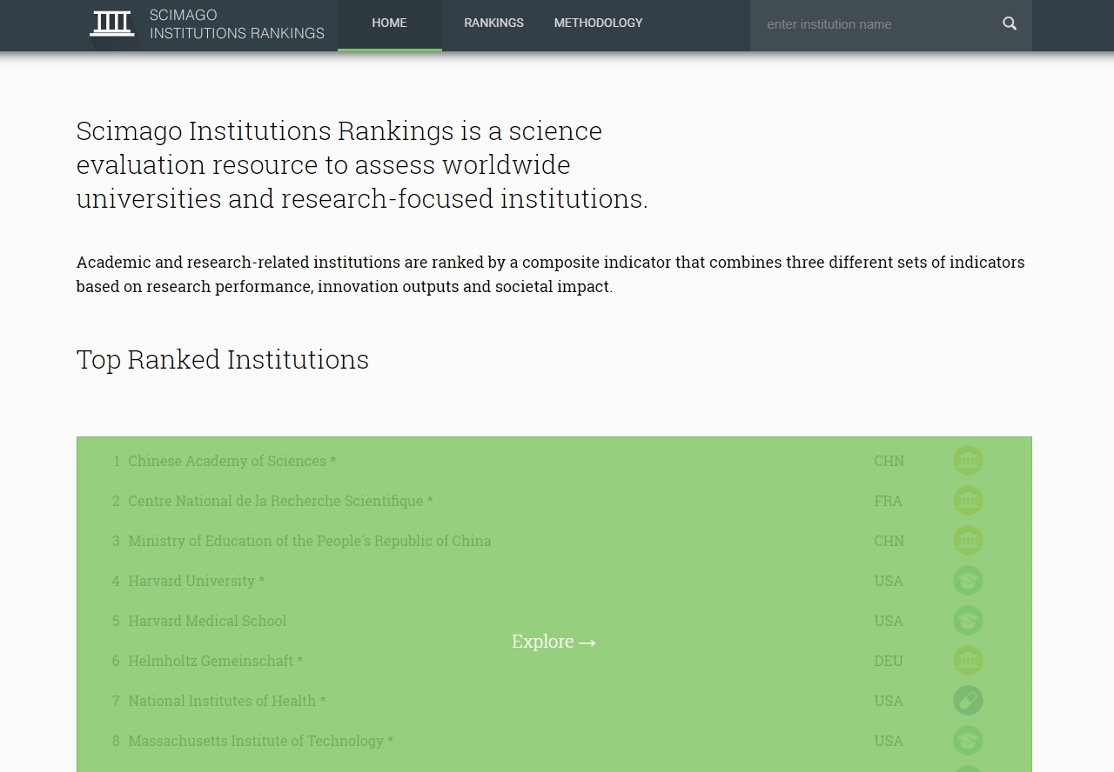Click the DEU country code

point(889,661)
